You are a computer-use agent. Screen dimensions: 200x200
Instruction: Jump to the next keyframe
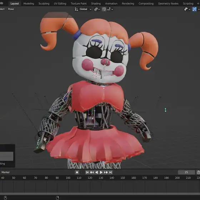106,172
